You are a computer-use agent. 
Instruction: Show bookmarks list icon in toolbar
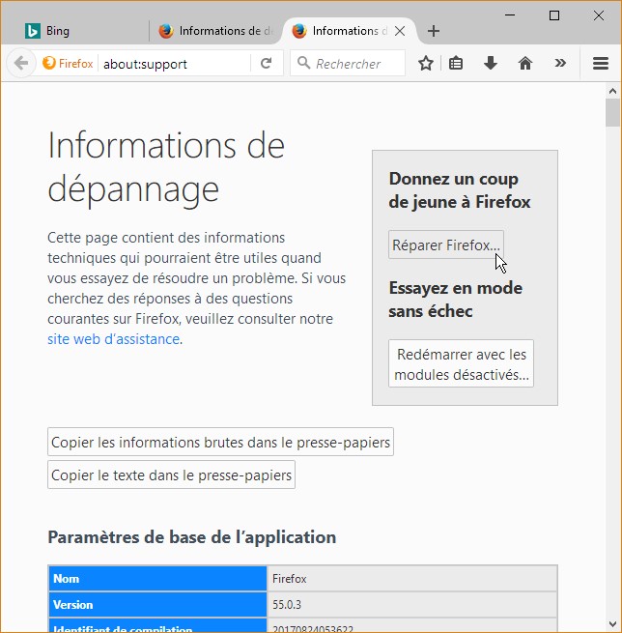click(457, 64)
